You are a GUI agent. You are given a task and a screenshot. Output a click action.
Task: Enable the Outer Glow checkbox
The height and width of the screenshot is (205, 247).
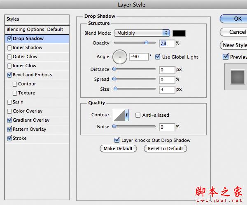9,57
